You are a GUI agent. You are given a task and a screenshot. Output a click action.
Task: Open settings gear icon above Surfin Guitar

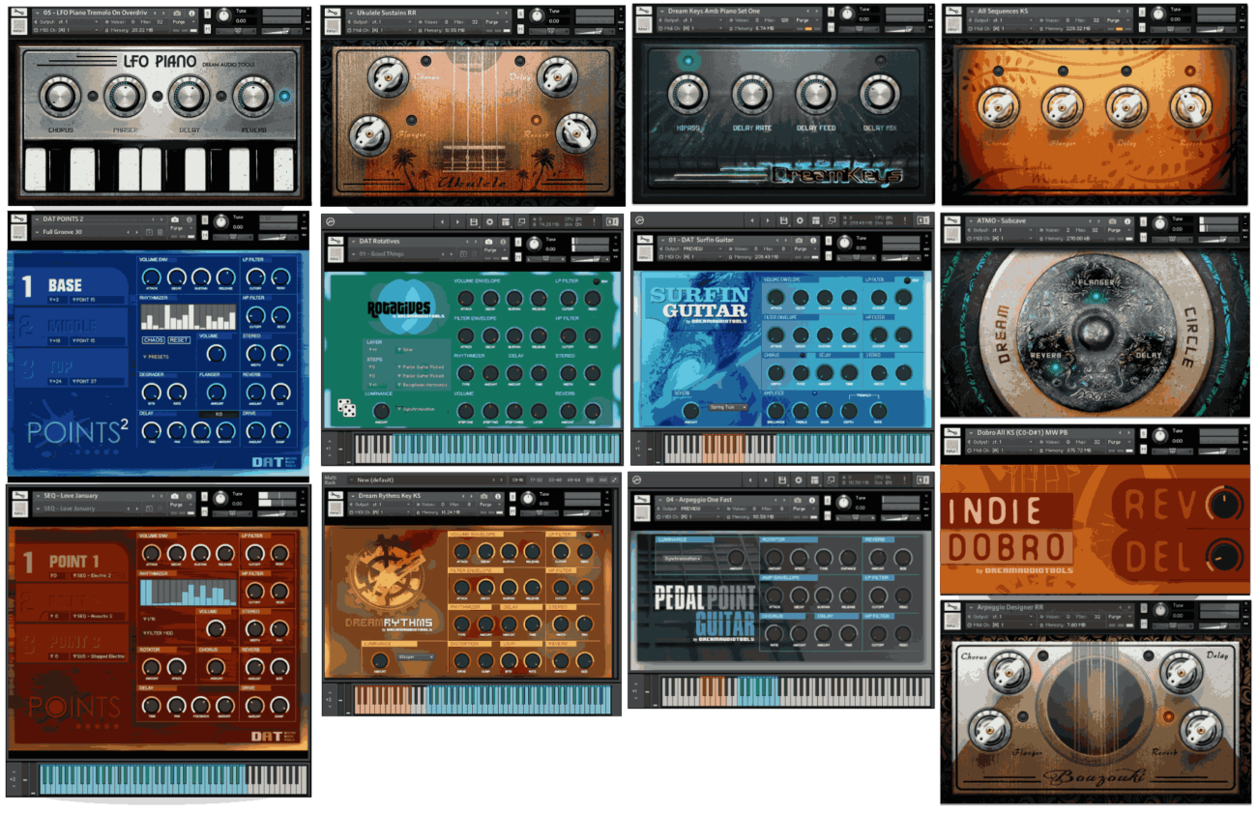click(x=798, y=221)
